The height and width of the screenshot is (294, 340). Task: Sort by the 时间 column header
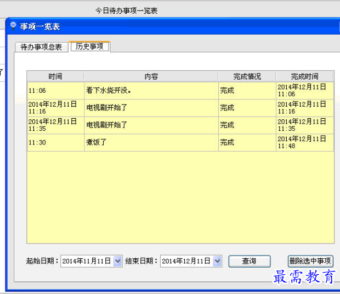[55, 76]
